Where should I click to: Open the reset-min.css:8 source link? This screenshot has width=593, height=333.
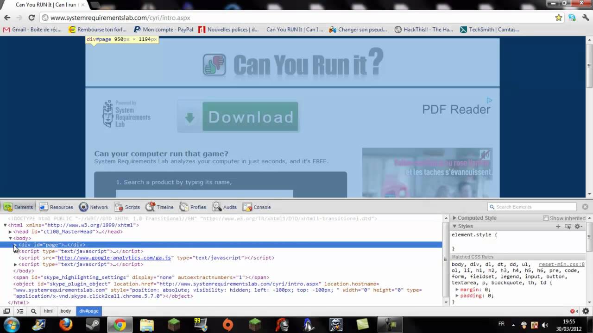[561, 265]
